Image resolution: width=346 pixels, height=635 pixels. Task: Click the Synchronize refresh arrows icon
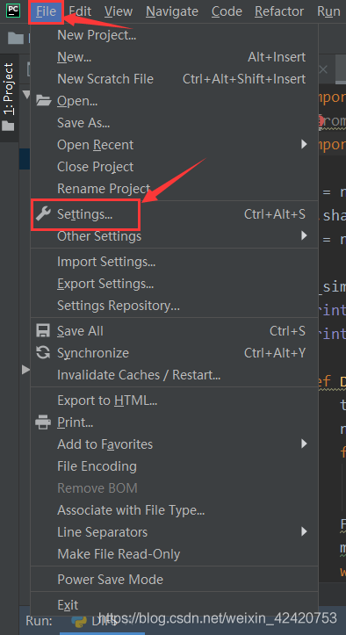43,353
